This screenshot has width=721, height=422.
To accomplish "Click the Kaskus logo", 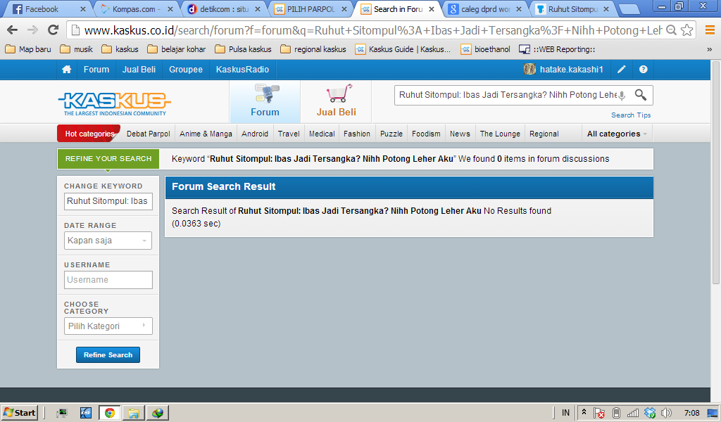I will tap(115, 104).
